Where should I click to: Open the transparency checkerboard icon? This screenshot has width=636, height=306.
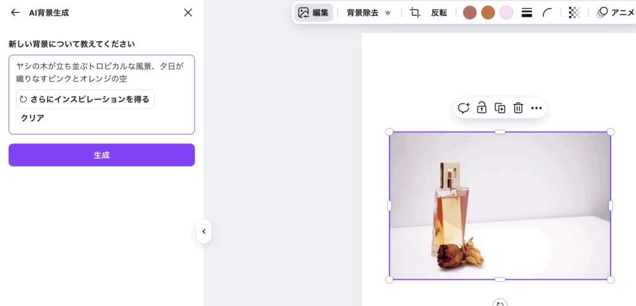click(x=575, y=12)
